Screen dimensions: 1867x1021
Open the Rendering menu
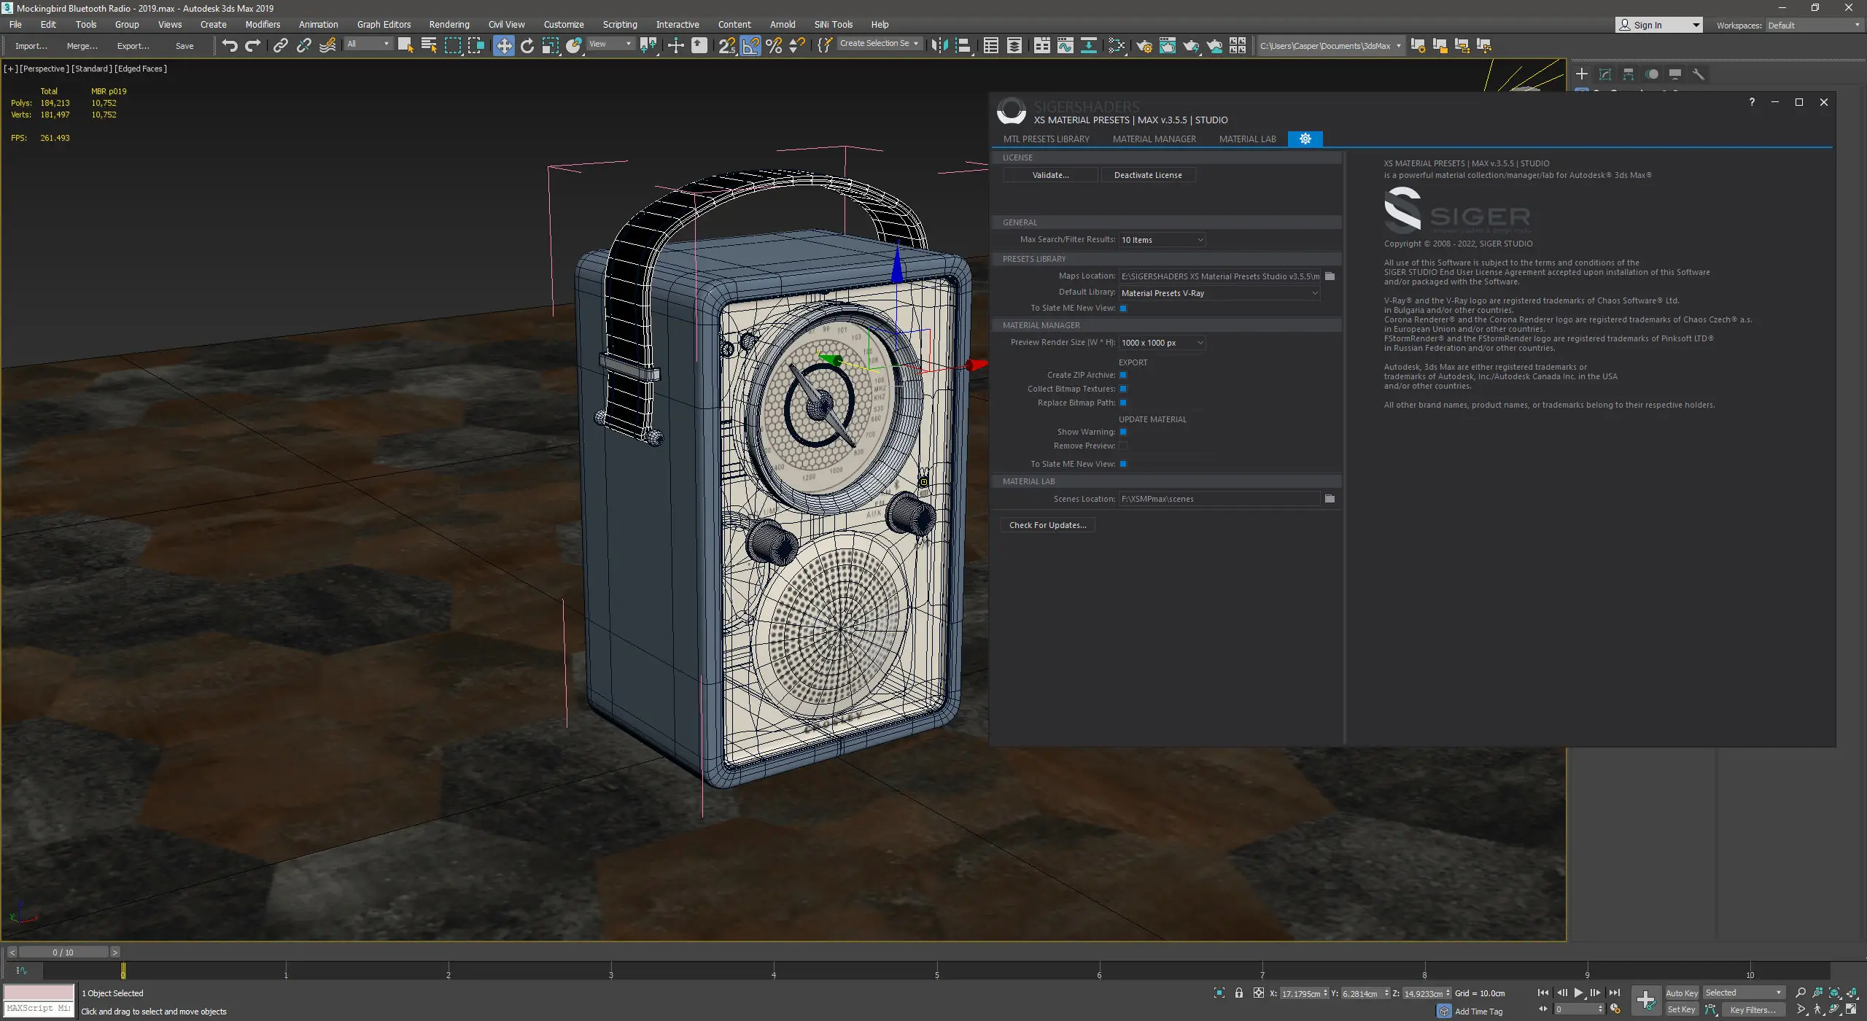(449, 24)
